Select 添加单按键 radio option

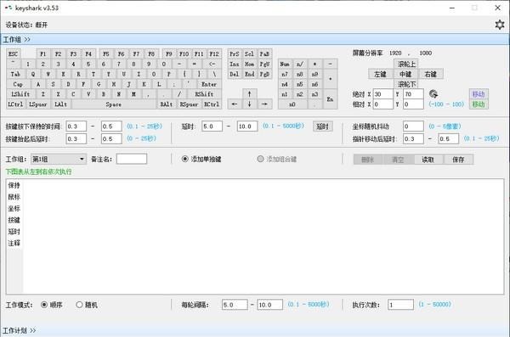[201, 159]
